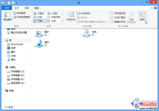Click the new folder icon in title bar
159x111 pixels.
(x=13, y=3)
